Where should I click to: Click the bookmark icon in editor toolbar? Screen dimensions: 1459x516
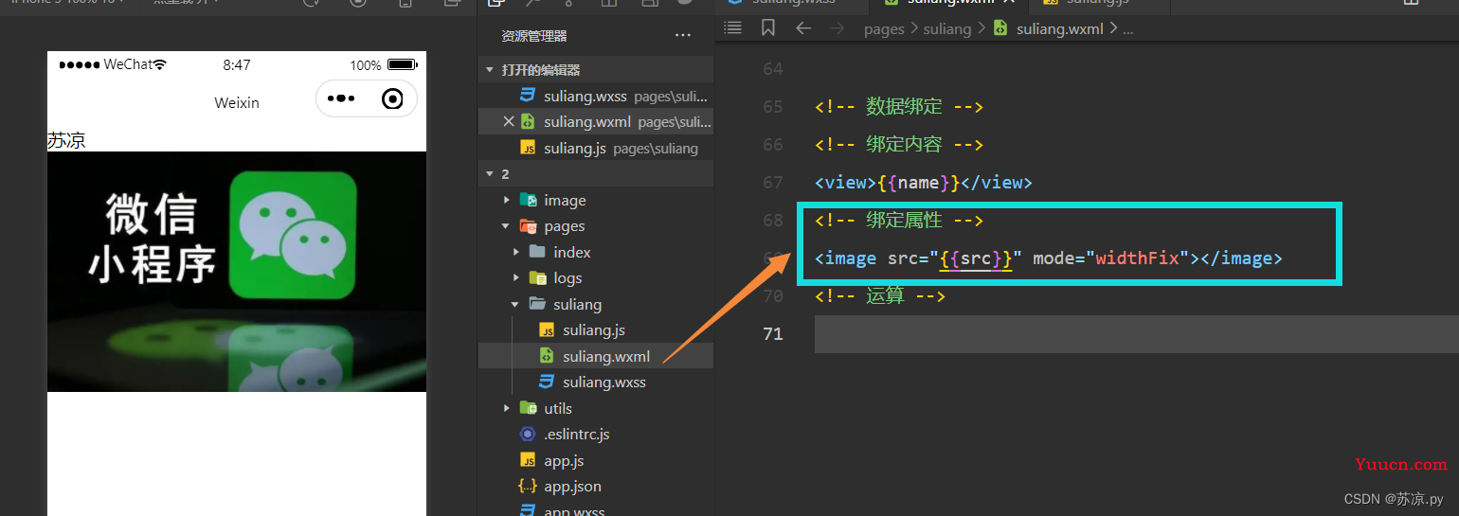tap(768, 28)
